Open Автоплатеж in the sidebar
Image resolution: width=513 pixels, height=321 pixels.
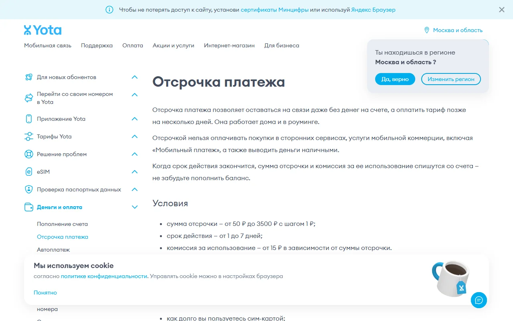[x=53, y=250]
